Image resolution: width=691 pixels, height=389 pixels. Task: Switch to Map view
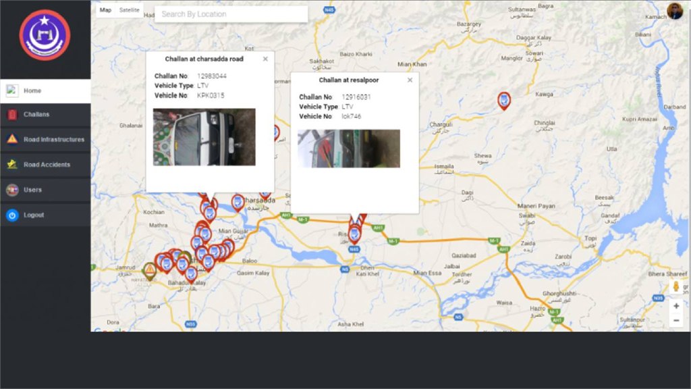point(106,10)
